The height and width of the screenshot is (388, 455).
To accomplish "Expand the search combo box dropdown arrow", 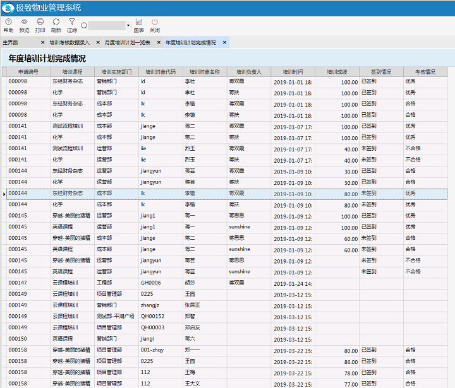I will [128, 25].
